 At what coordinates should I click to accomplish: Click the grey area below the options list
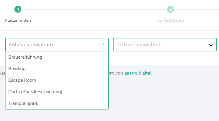(x=58, y=116)
